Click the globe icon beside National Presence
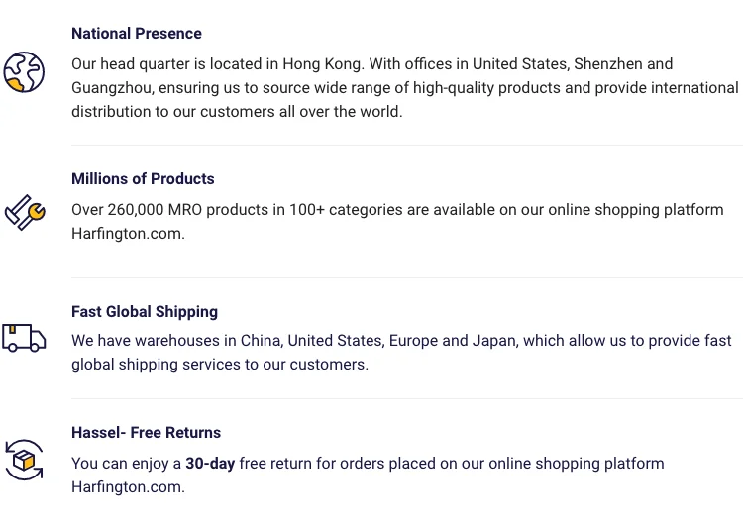 24,72
